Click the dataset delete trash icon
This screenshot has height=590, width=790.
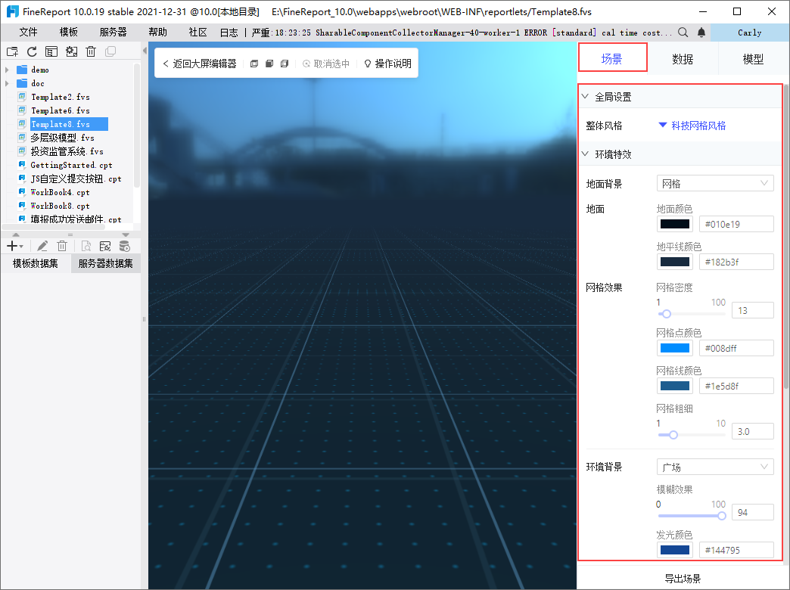pyautogui.click(x=62, y=246)
